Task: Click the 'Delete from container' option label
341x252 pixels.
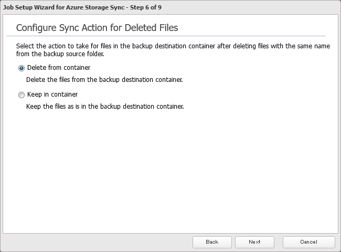Action: (58, 68)
